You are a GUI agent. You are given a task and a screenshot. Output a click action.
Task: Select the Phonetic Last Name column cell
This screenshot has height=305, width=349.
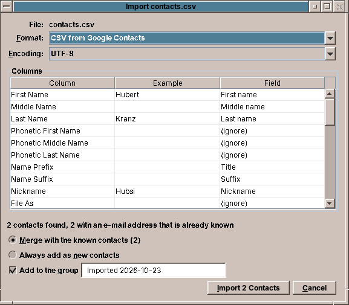coord(62,155)
